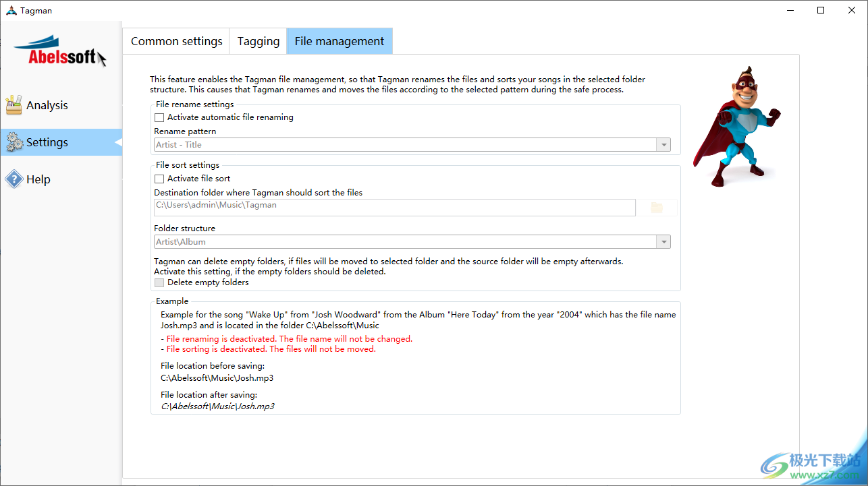This screenshot has height=486, width=868.
Task: Open the Folder structure dropdown
Action: tap(412, 242)
